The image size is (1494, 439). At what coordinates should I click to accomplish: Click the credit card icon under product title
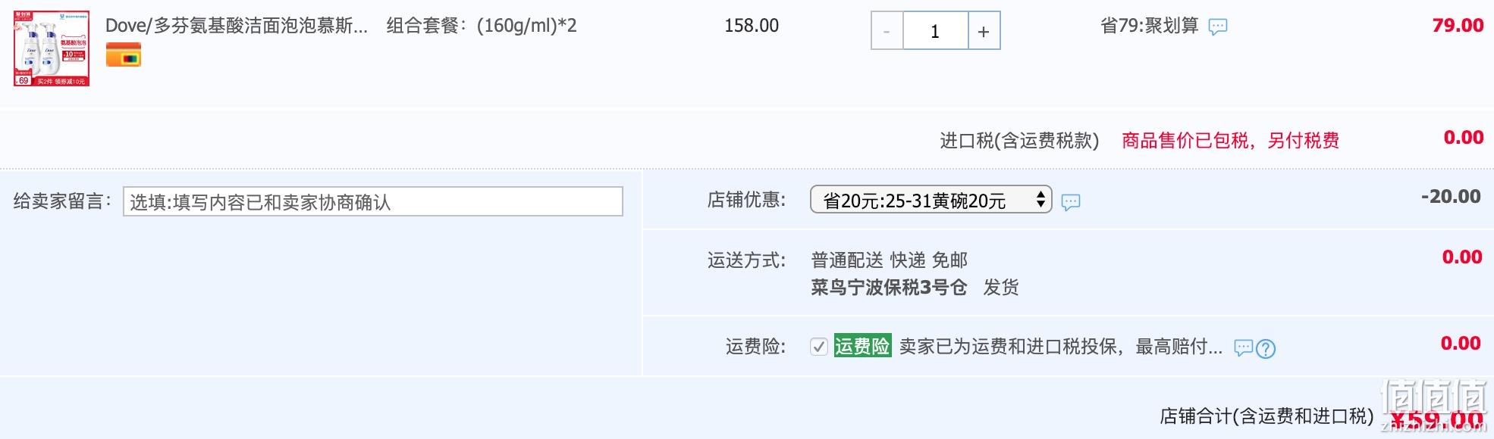pyautogui.click(x=124, y=55)
